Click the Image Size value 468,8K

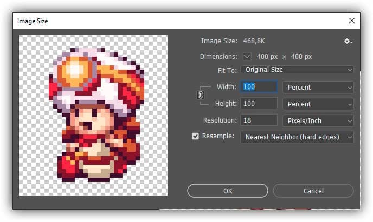point(254,41)
